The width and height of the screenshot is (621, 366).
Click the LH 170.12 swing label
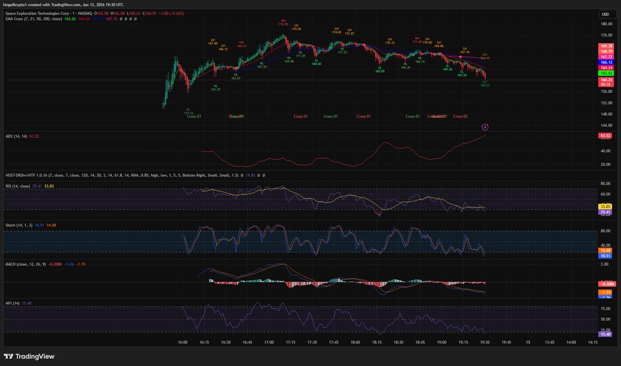coord(390,41)
